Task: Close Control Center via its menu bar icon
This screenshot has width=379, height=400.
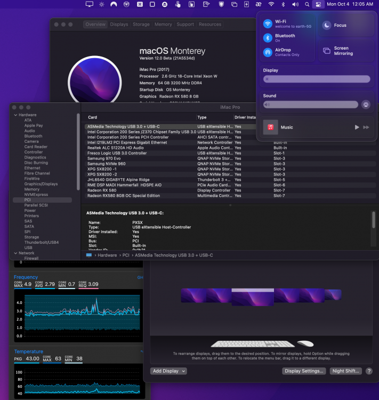Action: coord(318,4)
